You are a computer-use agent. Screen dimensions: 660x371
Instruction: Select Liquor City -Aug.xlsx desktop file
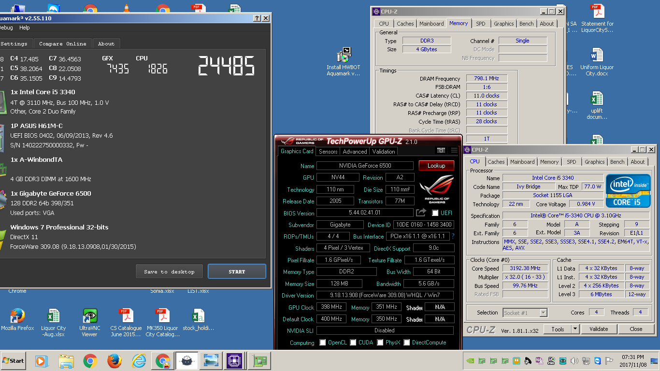coord(53,323)
